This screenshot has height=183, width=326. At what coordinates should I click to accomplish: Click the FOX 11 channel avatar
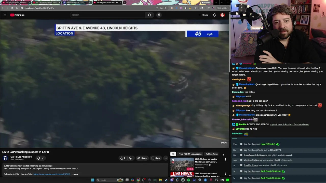(5, 158)
